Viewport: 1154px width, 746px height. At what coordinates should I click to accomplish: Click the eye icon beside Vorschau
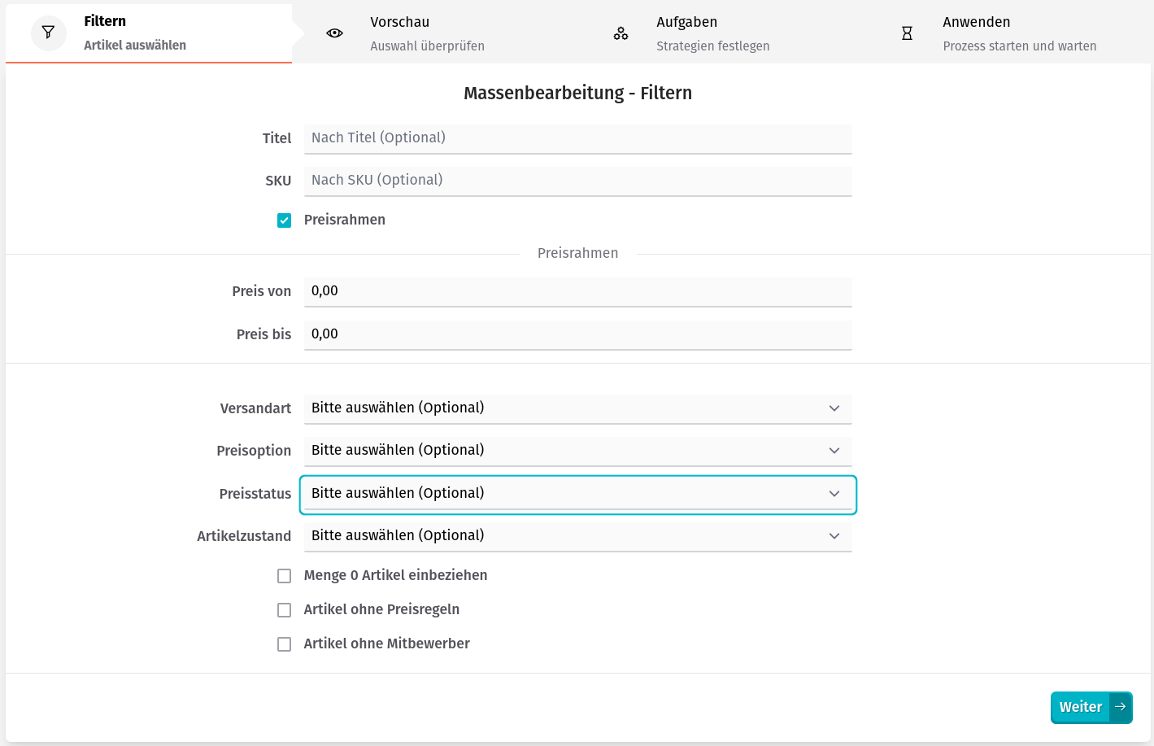pos(334,33)
